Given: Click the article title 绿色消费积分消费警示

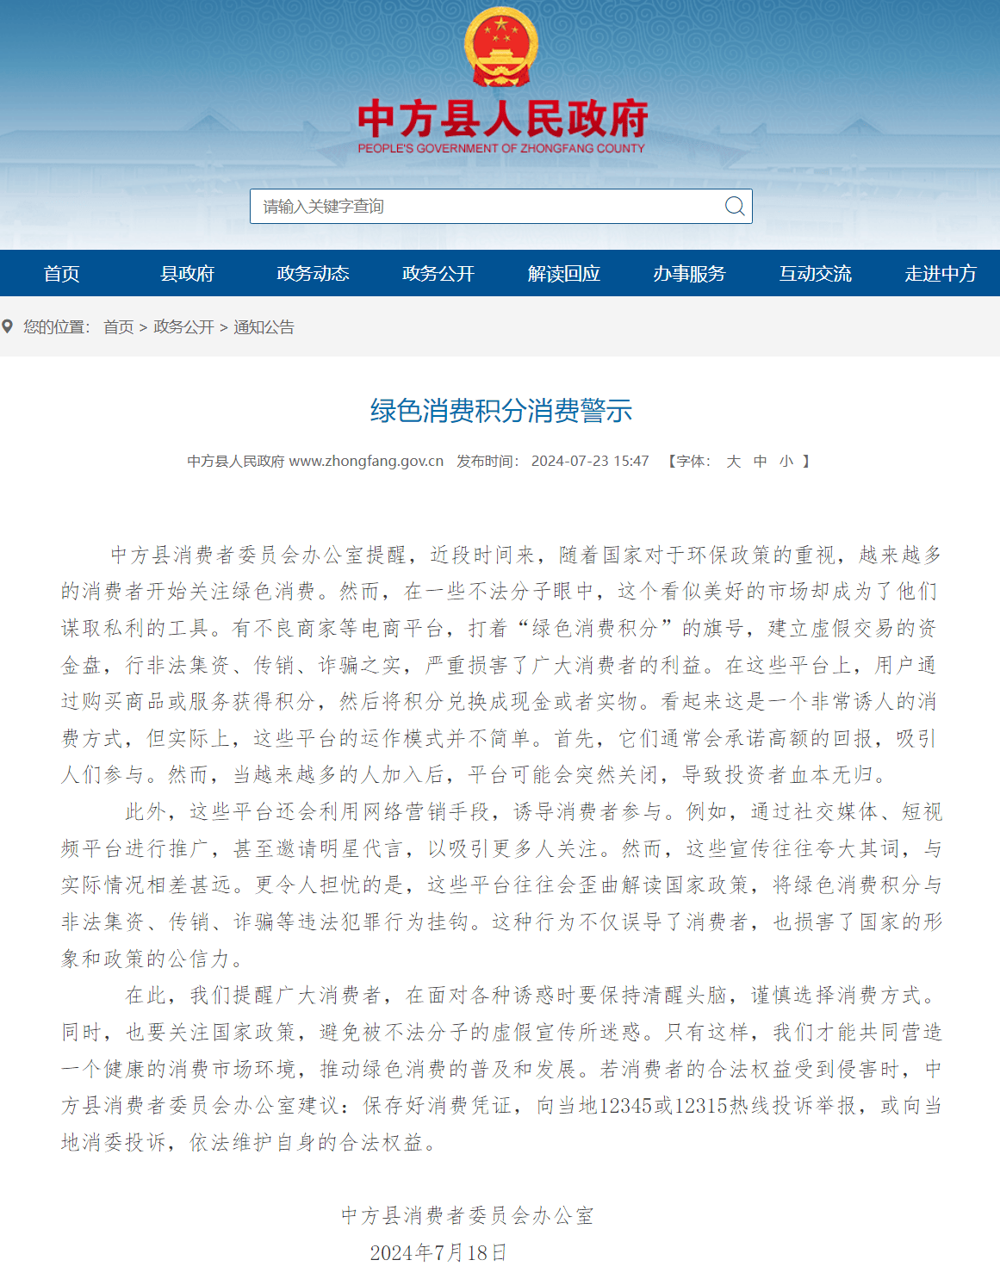Looking at the screenshot, I should coord(500,411).
